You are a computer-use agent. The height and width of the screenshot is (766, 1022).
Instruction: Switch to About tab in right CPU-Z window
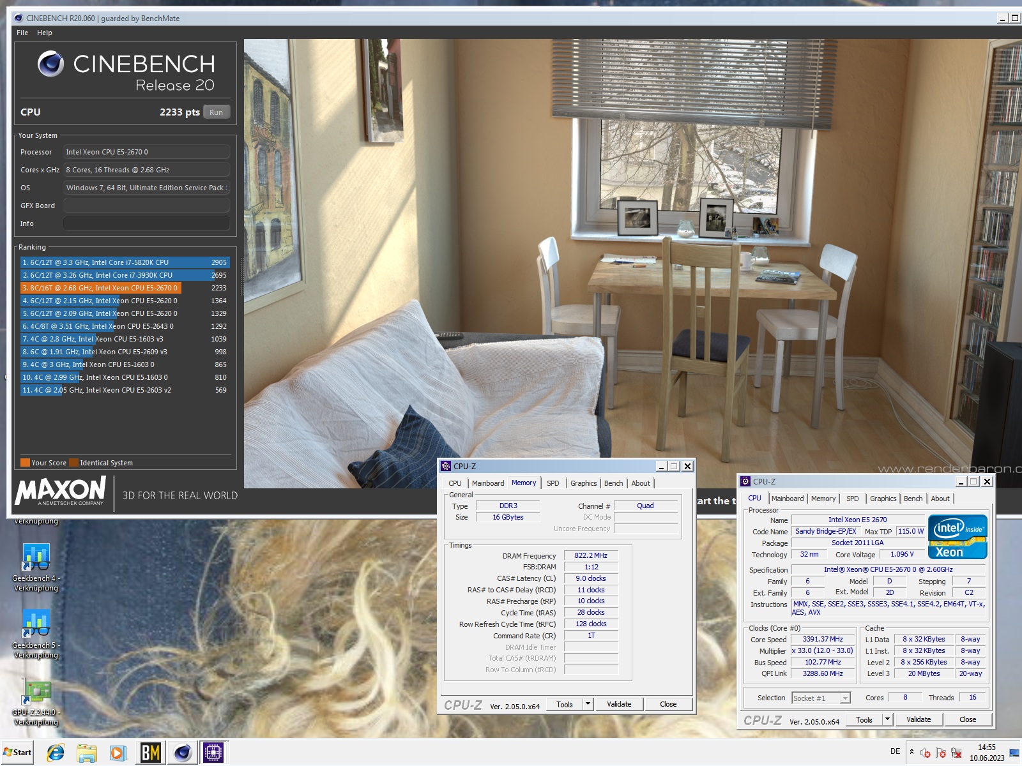click(940, 499)
